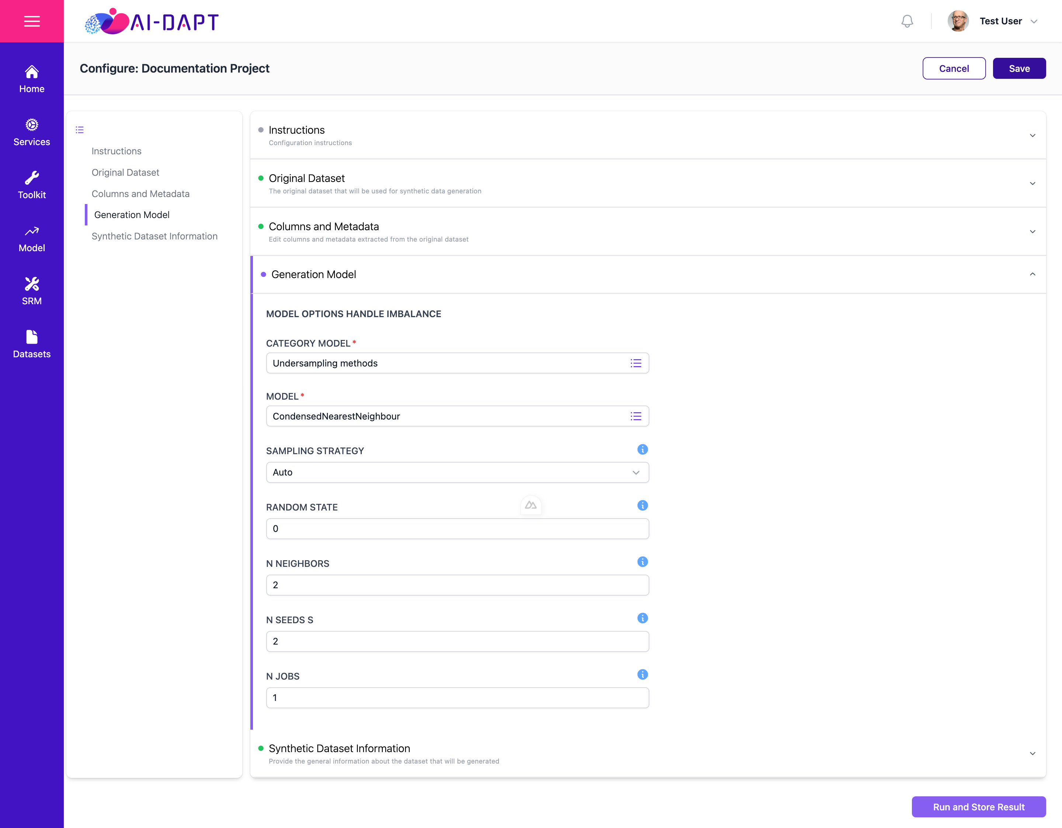Open the Model list icon
The height and width of the screenshot is (828, 1062).
636,416
